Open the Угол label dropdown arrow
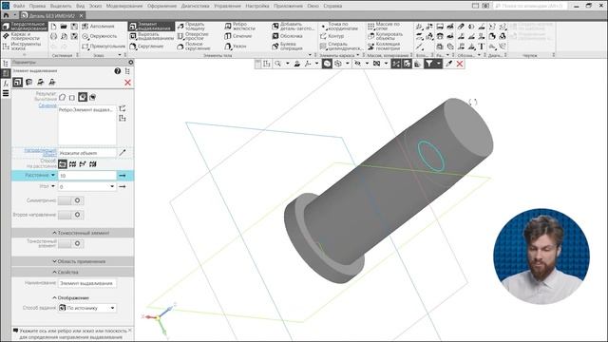Screen dimensions: 608x342 click(53, 186)
